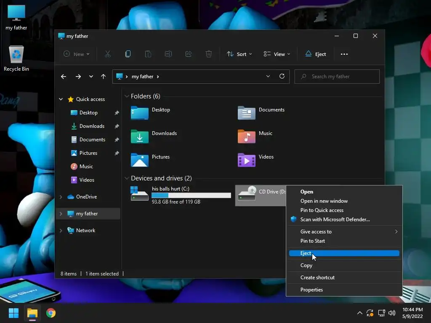Choose Pin to Start in context menu
The width and height of the screenshot is (431, 323).
pyautogui.click(x=344, y=241)
